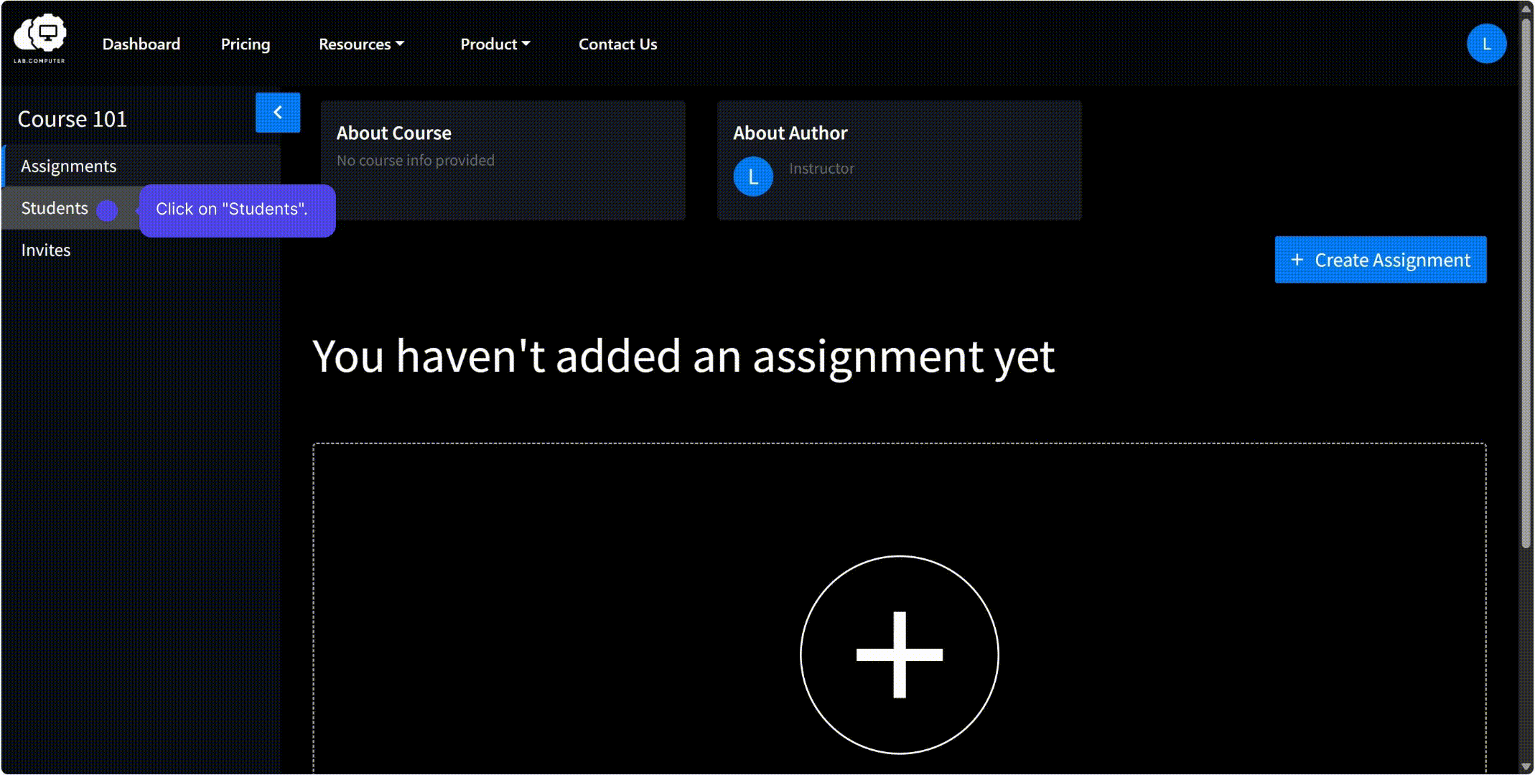Viewport: 1535px width, 775px height.
Task: Collapse the sidebar with the chevron button
Action: 278,113
